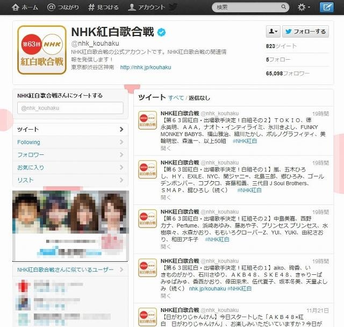The image size is (344, 327).
Task: Click avatar of the 白組その2 tweet
Action: pyautogui.click(x=148, y=120)
